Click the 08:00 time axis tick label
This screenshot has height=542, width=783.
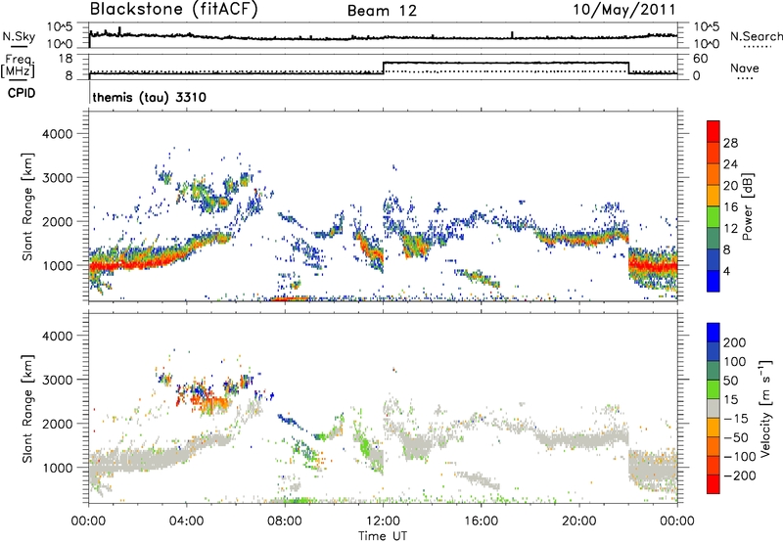pos(285,521)
